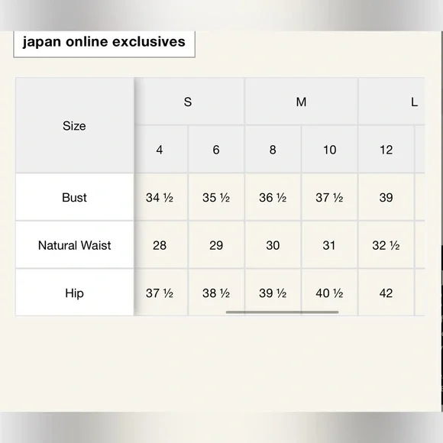Click the horizontal scrollbar under the table

282,312
